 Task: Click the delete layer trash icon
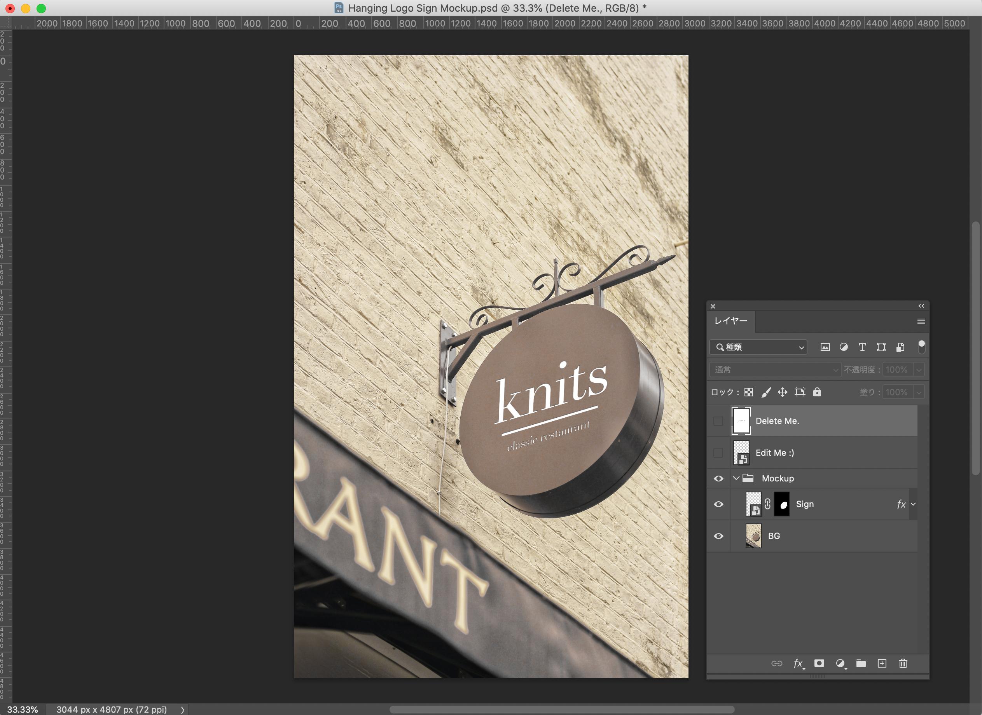pyautogui.click(x=903, y=663)
